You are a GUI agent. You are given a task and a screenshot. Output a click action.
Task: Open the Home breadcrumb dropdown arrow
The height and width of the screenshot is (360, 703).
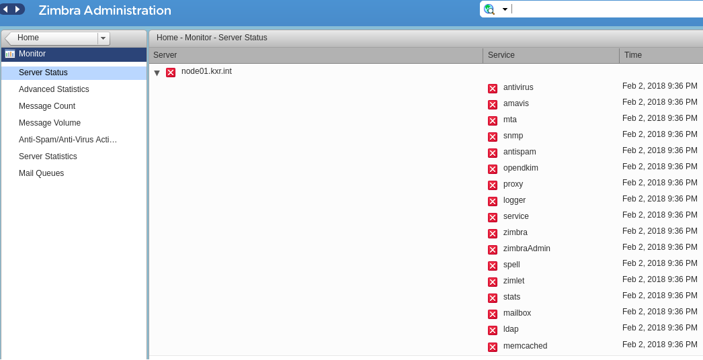coord(103,38)
